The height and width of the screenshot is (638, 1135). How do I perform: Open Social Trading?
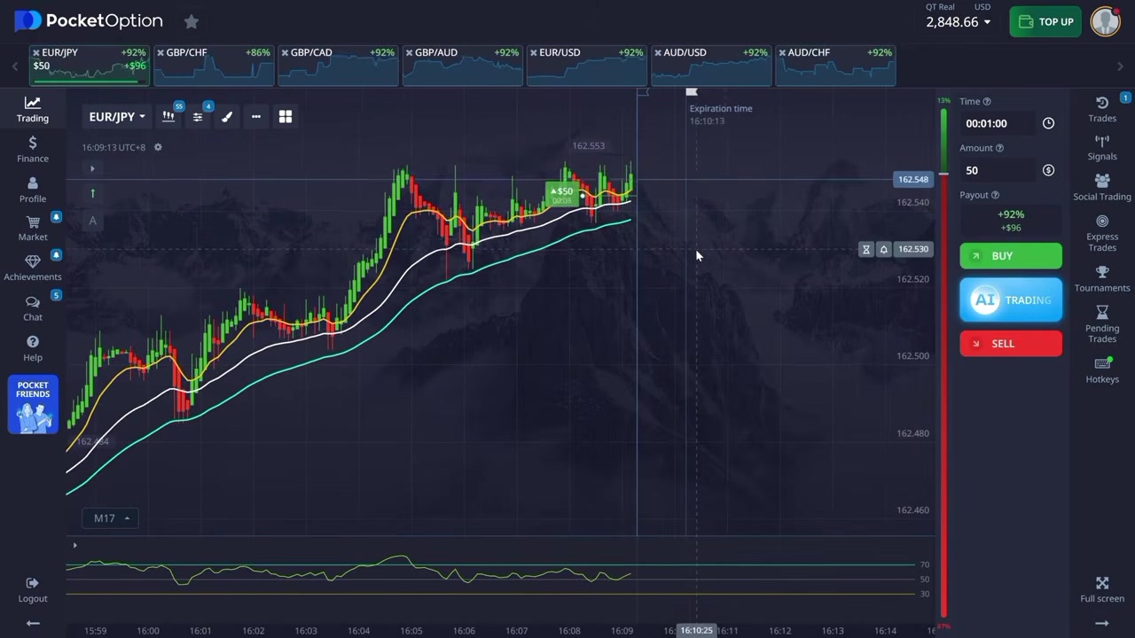click(1102, 188)
